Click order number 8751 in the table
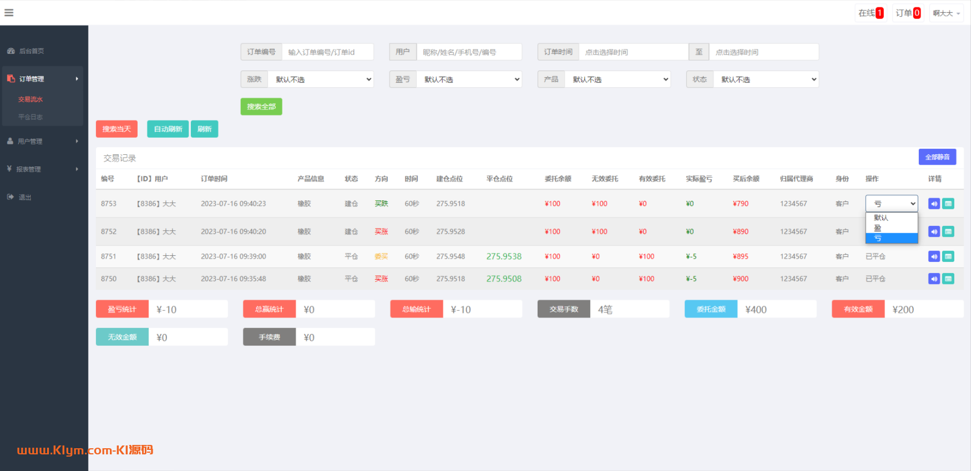This screenshot has width=971, height=471. (x=109, y=256)
